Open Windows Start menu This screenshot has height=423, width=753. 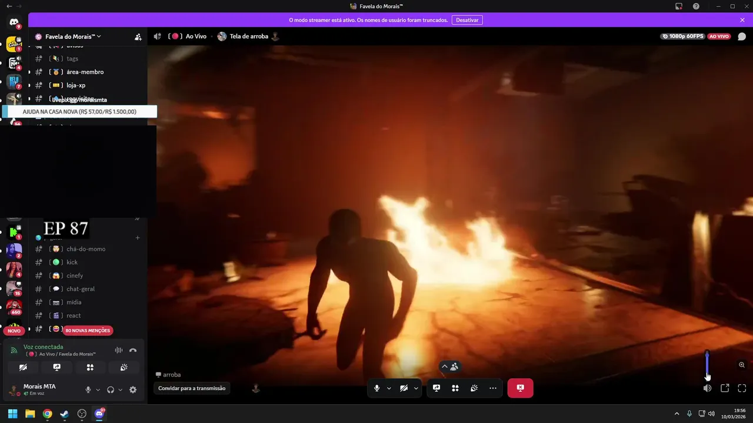(12, 414)
